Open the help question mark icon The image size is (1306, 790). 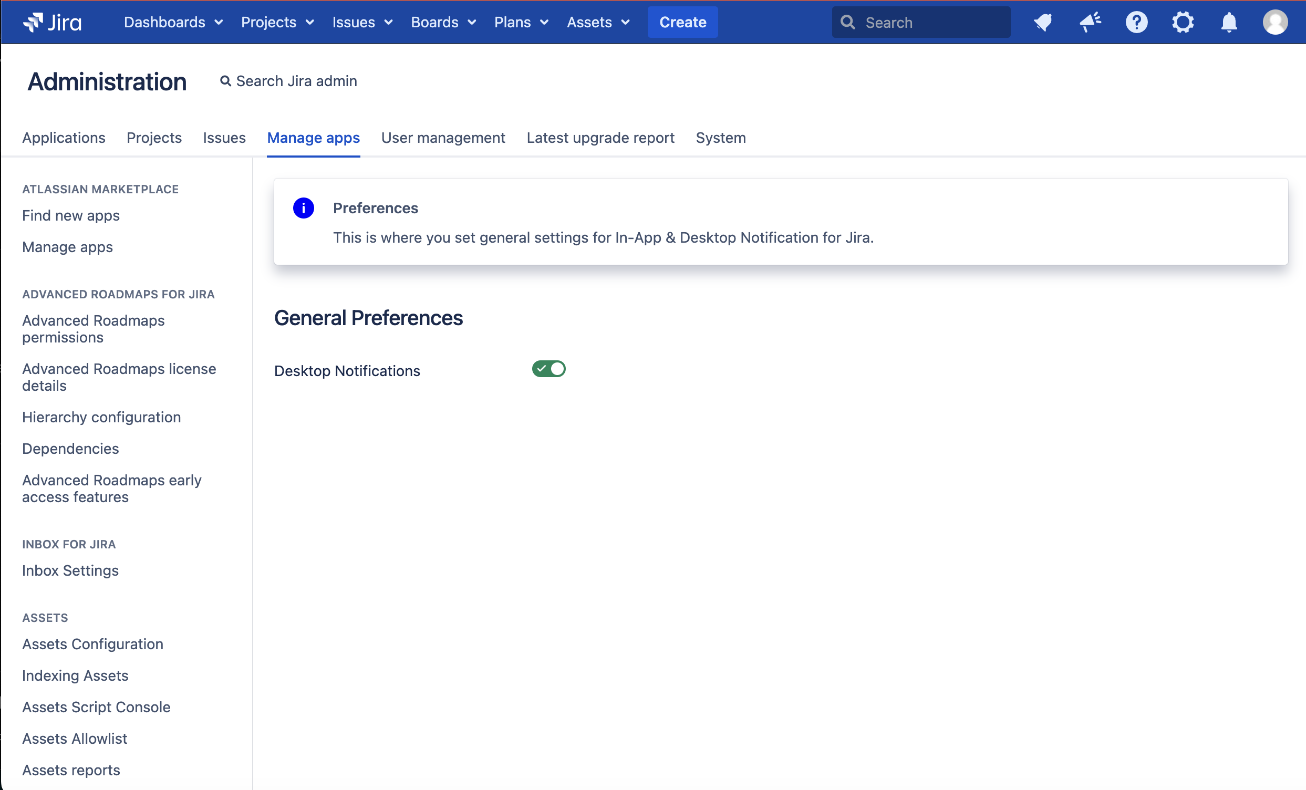pos(1136,22)
